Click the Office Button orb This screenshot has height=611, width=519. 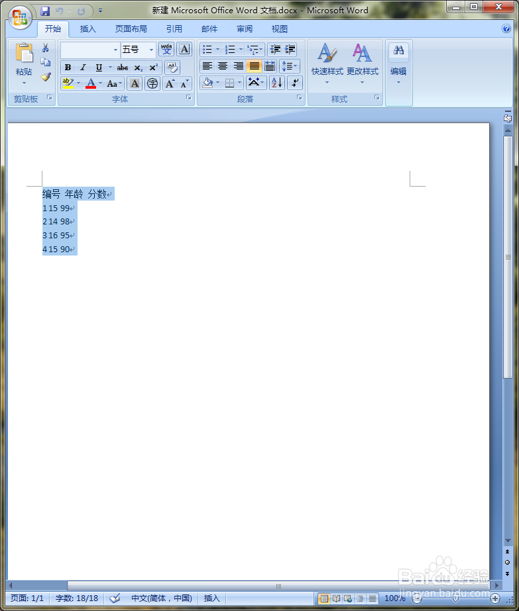19,17
